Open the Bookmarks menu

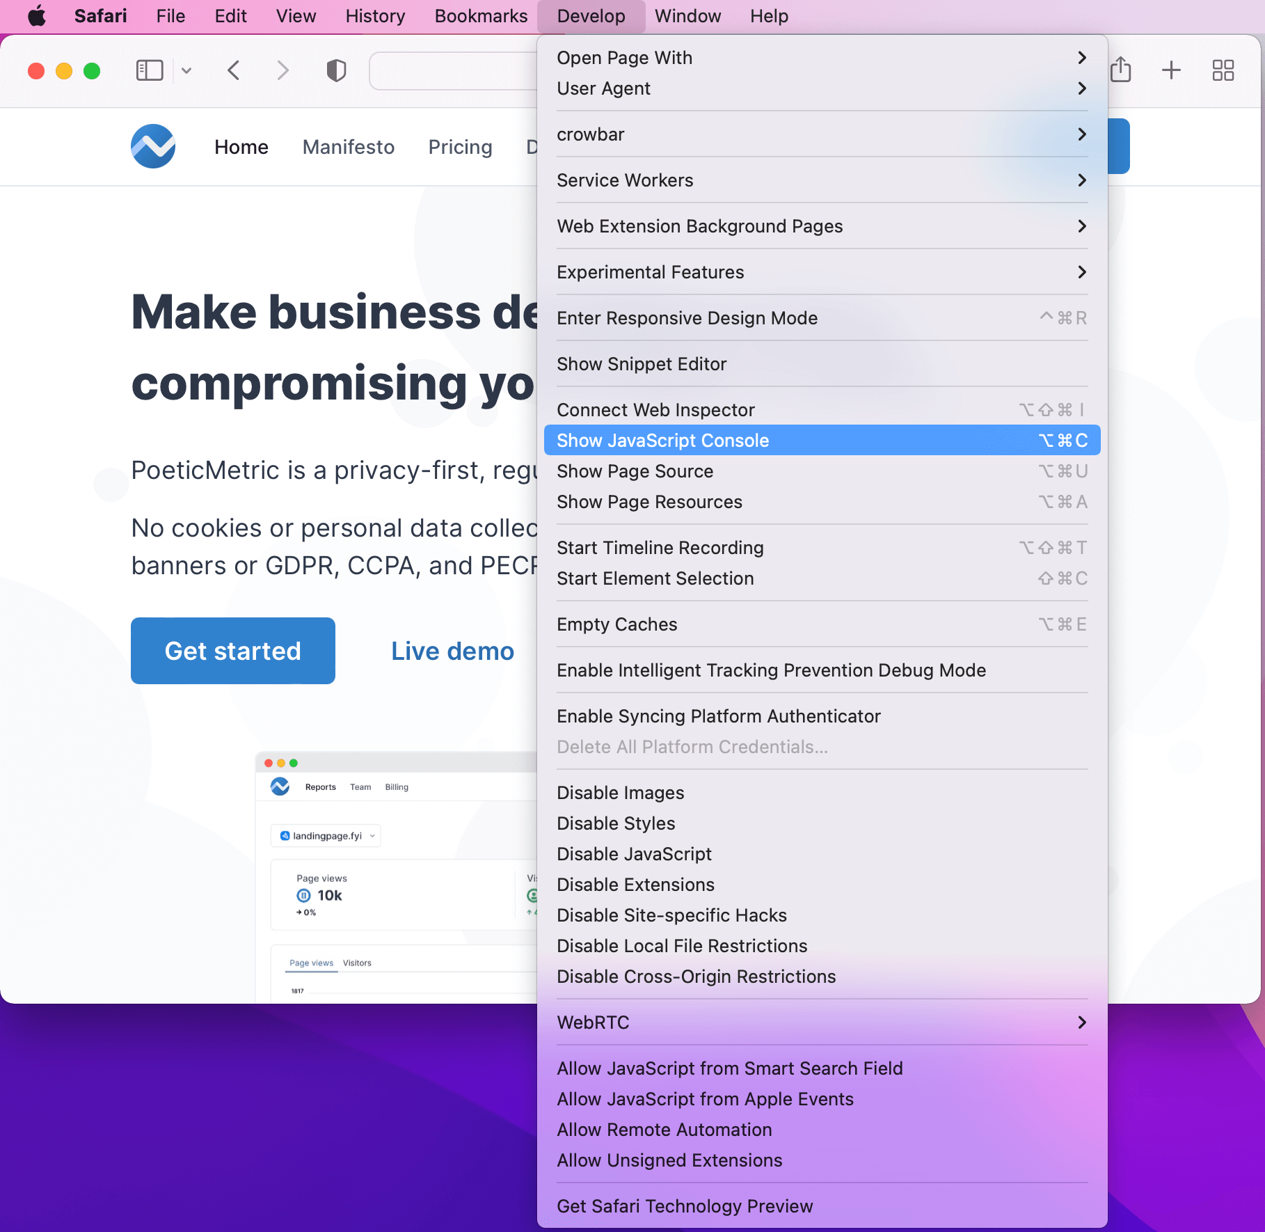coord(481,16)
